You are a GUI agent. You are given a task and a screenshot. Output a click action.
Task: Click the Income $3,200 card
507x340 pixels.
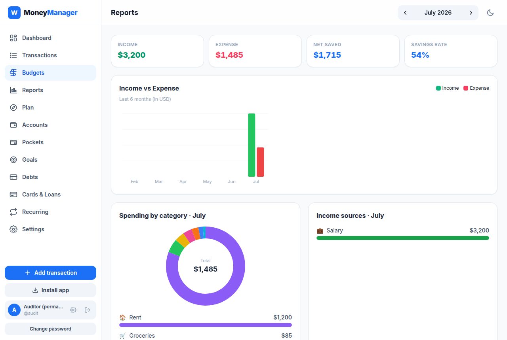pyautogui.click(x=157, y=51)
